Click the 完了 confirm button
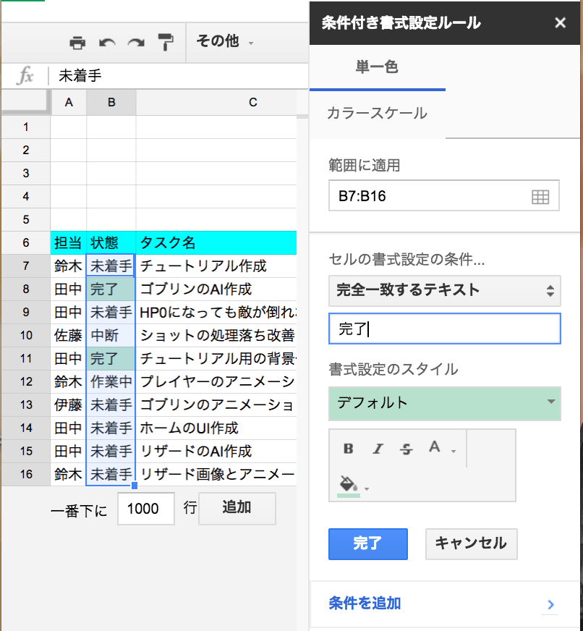The image size is (583, 631). tap(367, 544)
